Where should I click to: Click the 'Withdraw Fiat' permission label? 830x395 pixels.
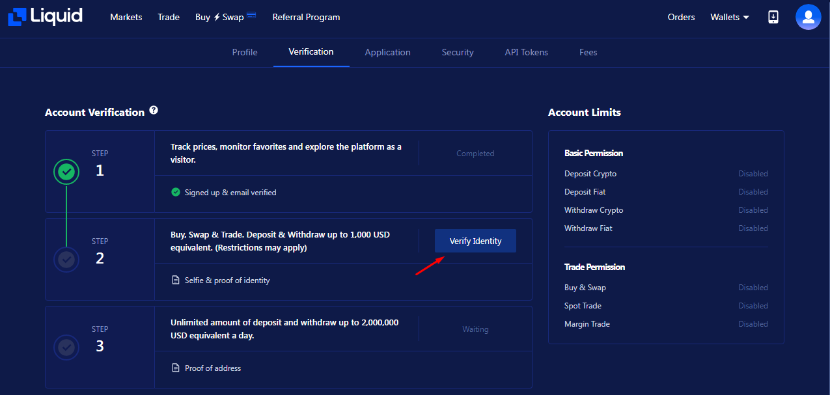pos(588,228)
